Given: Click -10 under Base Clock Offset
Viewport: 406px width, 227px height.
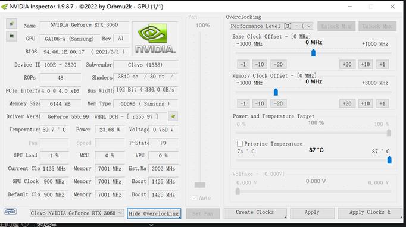Looking at the screenshot, I should [x=259, y=64].
